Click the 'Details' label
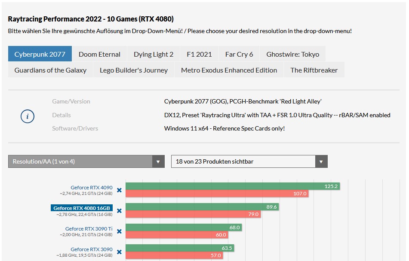 coord(62,115)
